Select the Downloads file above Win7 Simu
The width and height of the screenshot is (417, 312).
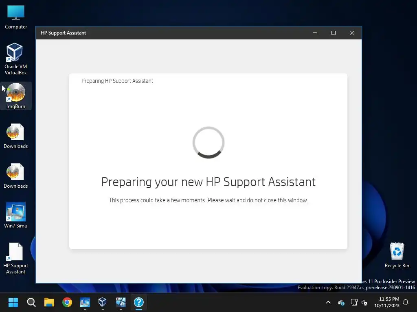pyautogui.click(x=16, y=175)
